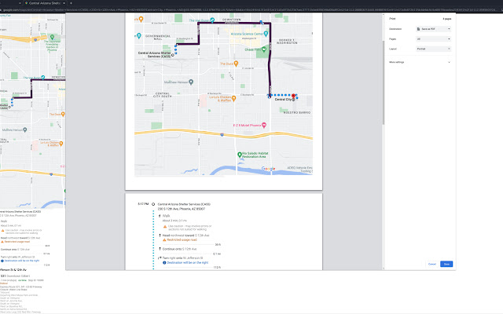Open a new browser tab
Viewport: 503px width, 314px height.
(x=71, y=3)
